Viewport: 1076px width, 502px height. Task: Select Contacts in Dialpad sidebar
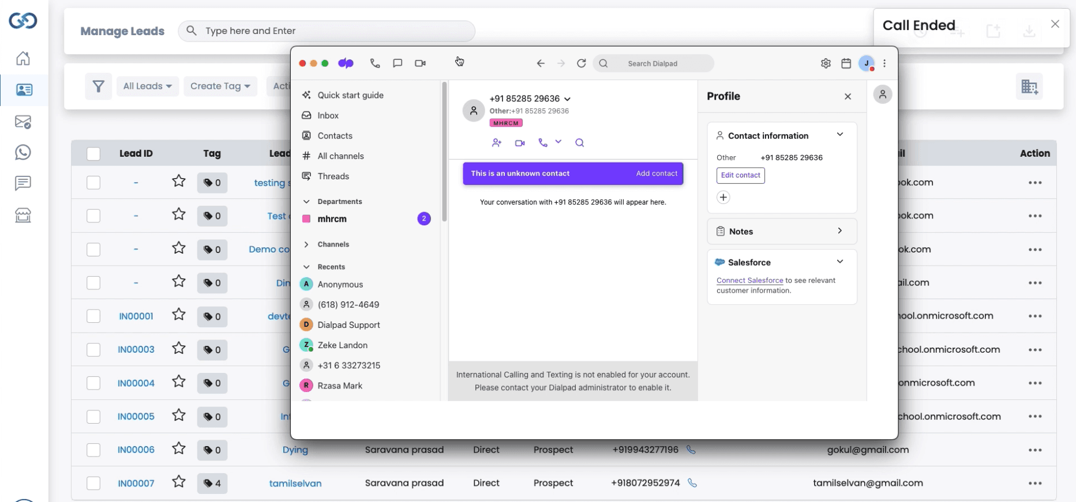(x=335, y=136)
